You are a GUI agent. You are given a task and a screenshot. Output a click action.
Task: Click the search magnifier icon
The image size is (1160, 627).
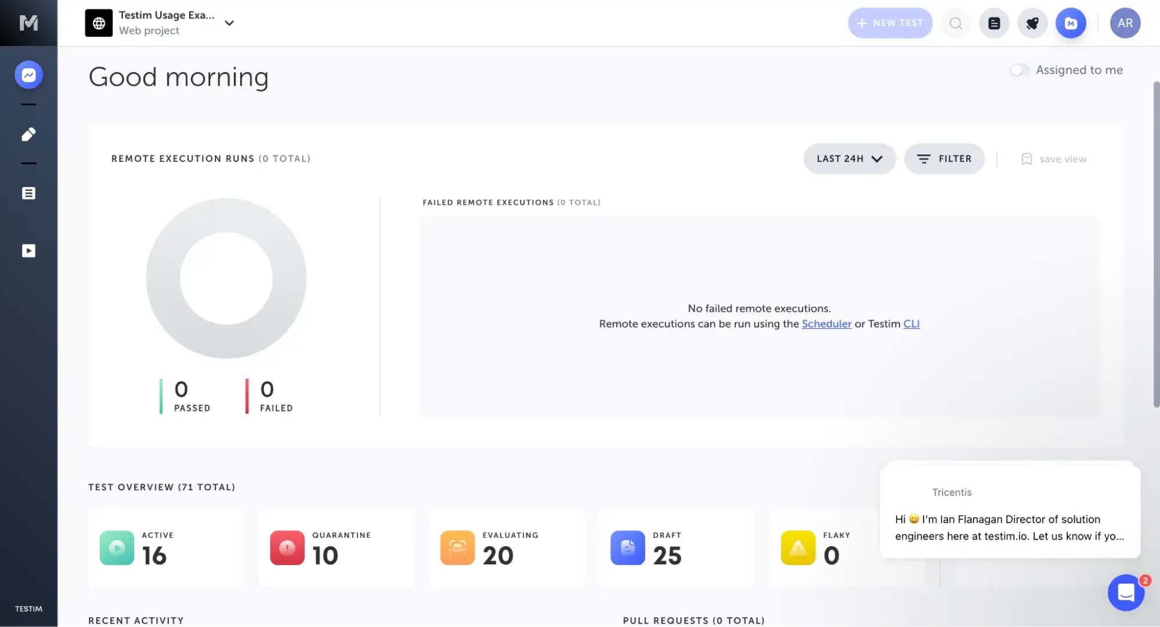click(x=956, y=23)
